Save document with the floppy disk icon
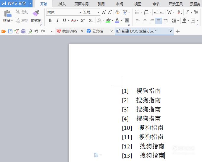This screenshot has width=202, height=162. [x=10, y=31]
